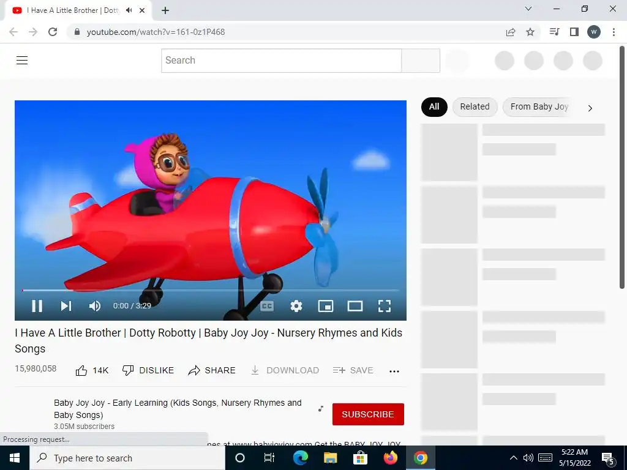Click the video progress bar
627x470 pixels.
(211, 290)
